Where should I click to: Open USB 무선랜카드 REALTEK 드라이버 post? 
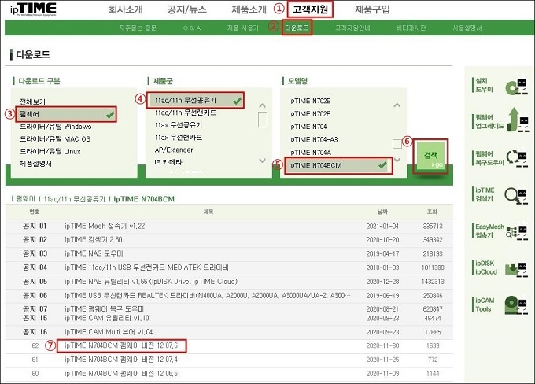[x=208, y=296]
